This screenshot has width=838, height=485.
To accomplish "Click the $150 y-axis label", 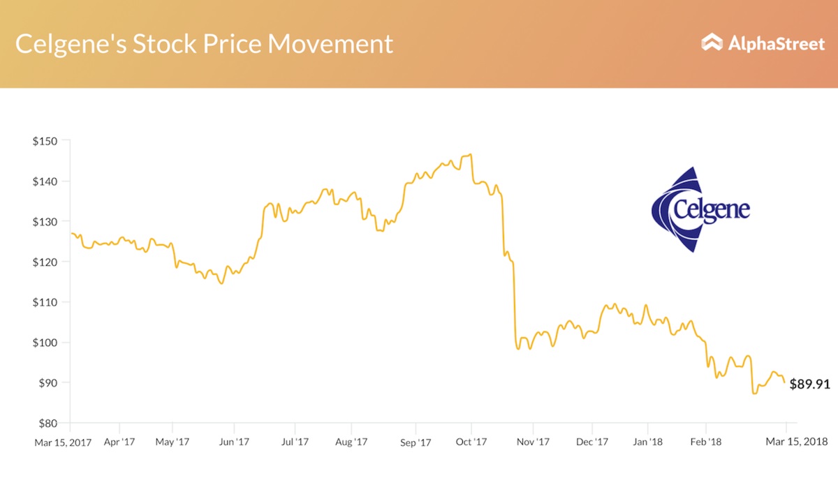I will coord(46,141).
